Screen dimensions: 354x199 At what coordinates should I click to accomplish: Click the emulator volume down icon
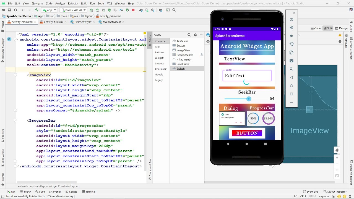[291, 36]
